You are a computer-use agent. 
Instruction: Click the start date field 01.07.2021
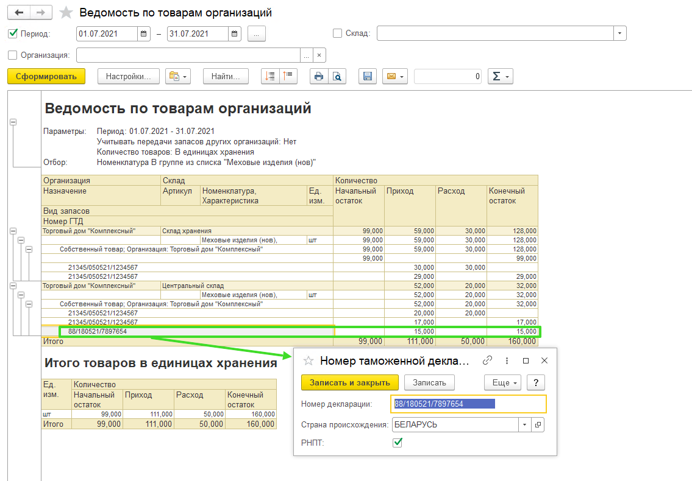point(107,33)
